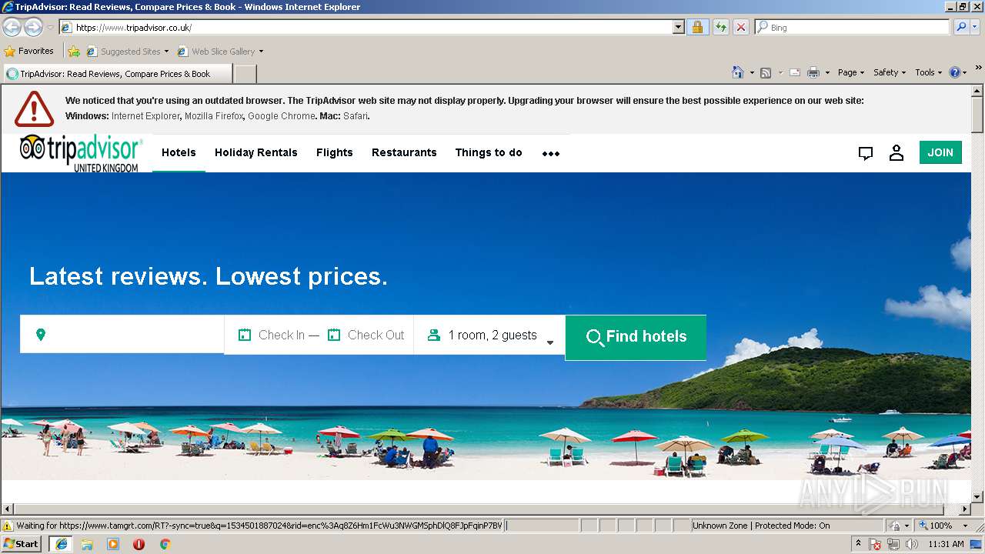Click the Read Mail icon
985x554 pixels.
794,72
